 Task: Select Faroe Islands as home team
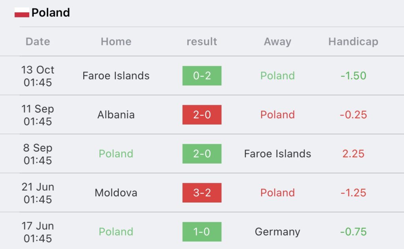tap(116, 76)
